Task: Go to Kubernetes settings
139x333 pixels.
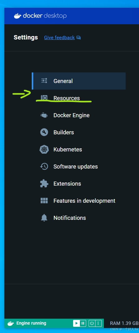Action: tap(79, 149)
